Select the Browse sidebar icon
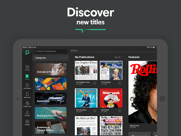Image resolution: width=181 pixels, height=136 pixels. point(27,77)
